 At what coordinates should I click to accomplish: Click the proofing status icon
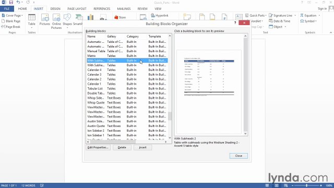pyautogui.click(x=42, y=185)
